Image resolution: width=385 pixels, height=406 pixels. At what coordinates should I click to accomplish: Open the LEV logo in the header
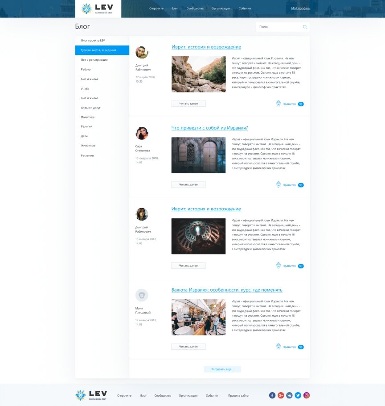tap(98, 9)
